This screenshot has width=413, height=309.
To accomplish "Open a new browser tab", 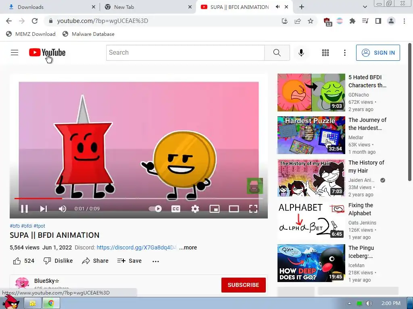I will 302,7.
